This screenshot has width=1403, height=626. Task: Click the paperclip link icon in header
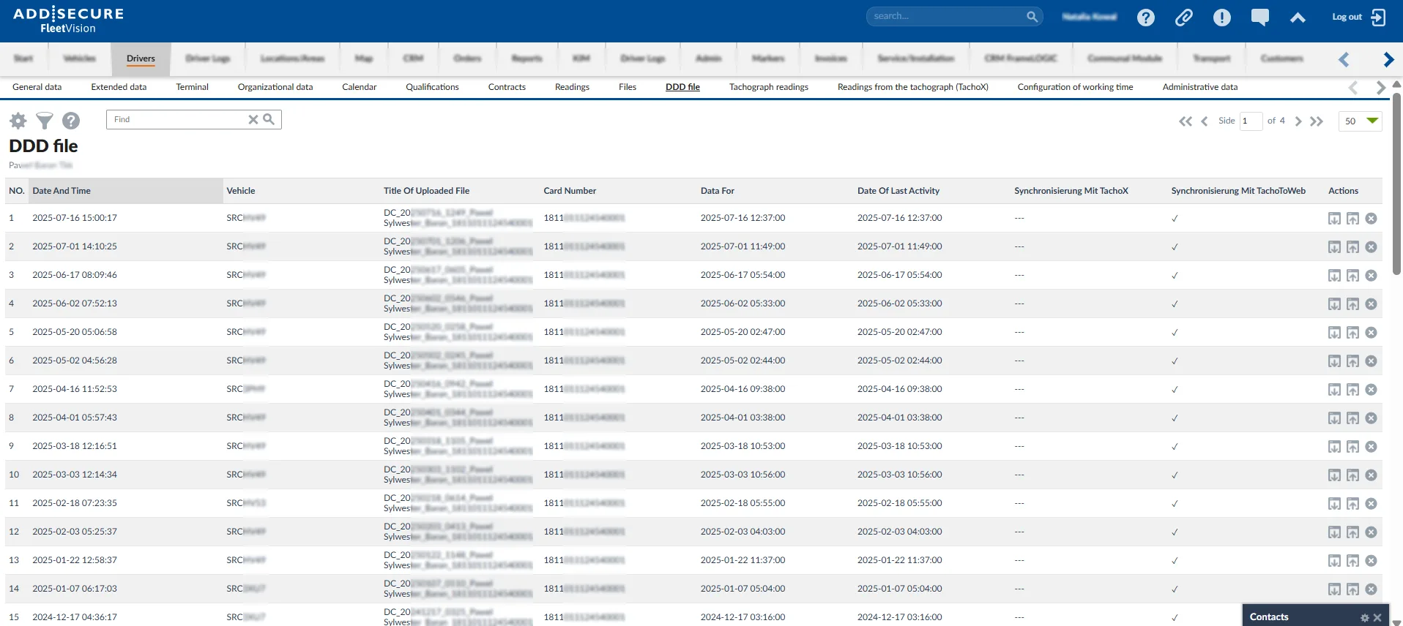(1184, 18)
